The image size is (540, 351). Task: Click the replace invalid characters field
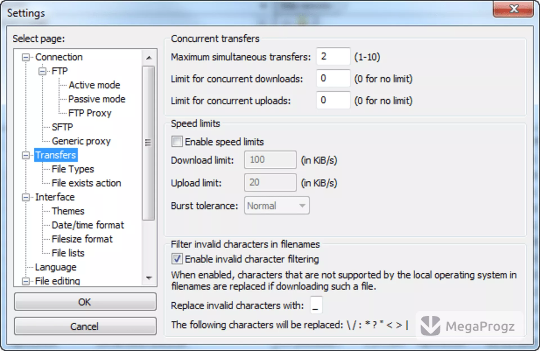point(316,305)
